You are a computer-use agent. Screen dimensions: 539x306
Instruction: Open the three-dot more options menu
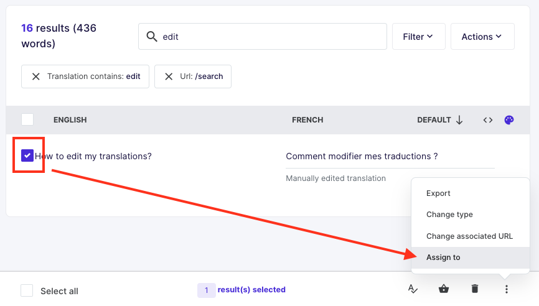(x=507, y=289)
